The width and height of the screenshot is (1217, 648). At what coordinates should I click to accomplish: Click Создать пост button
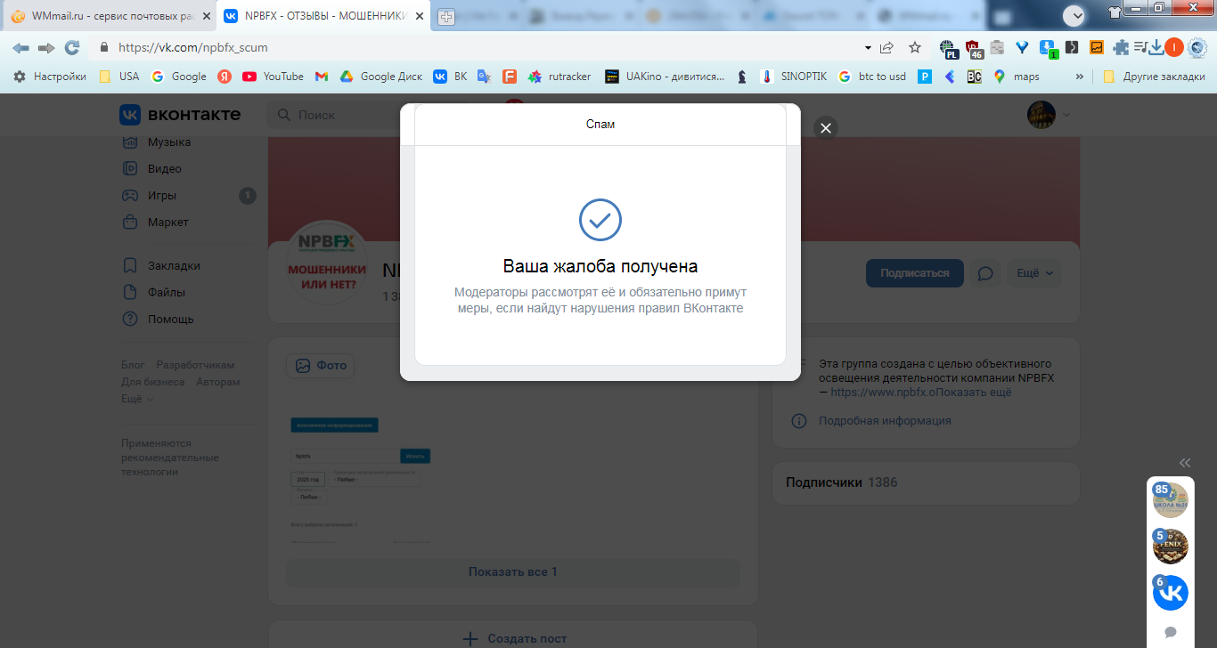coord(515,638)
